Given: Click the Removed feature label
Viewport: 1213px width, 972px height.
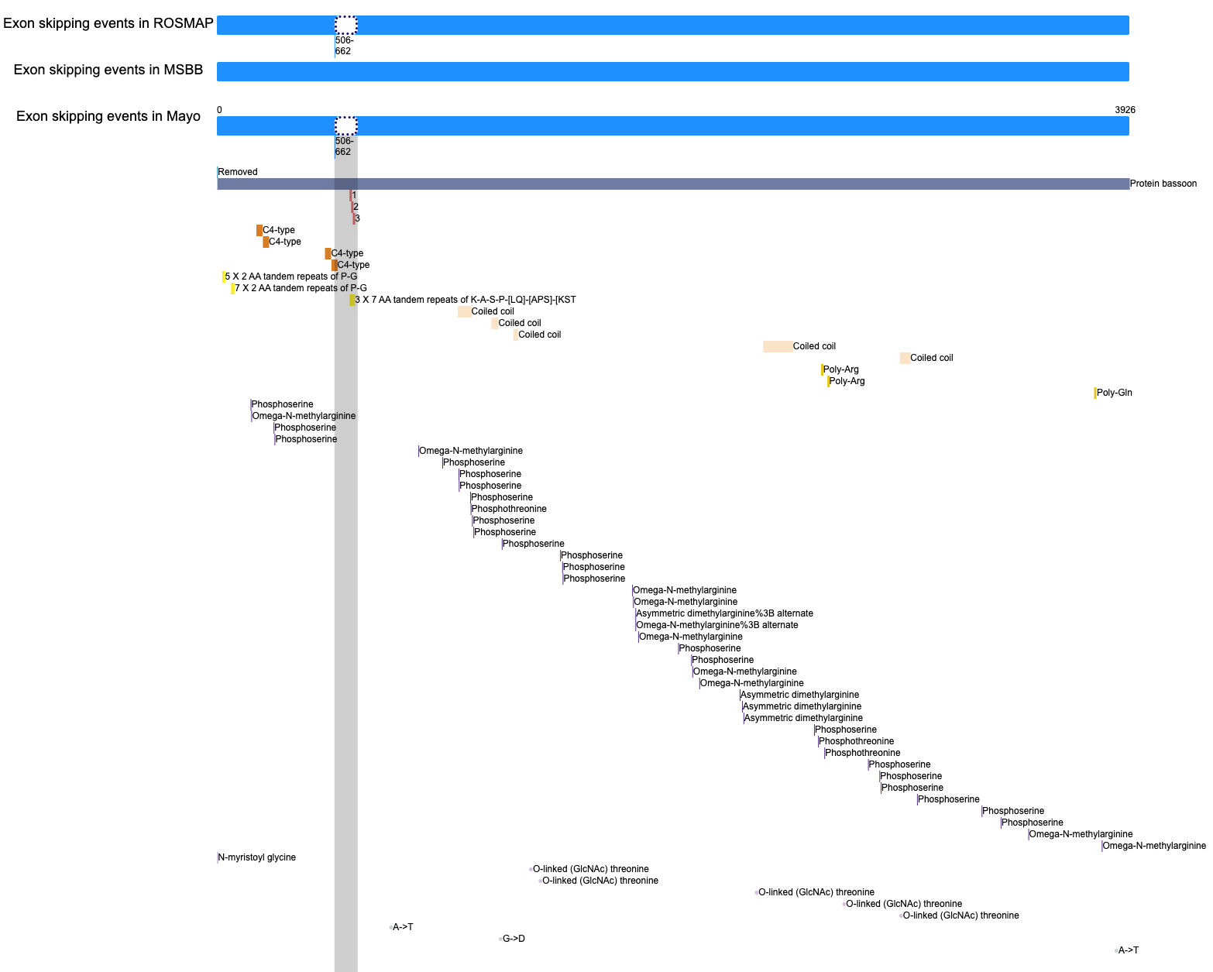Looking at the screenshot, I should [x=238, y=172].
